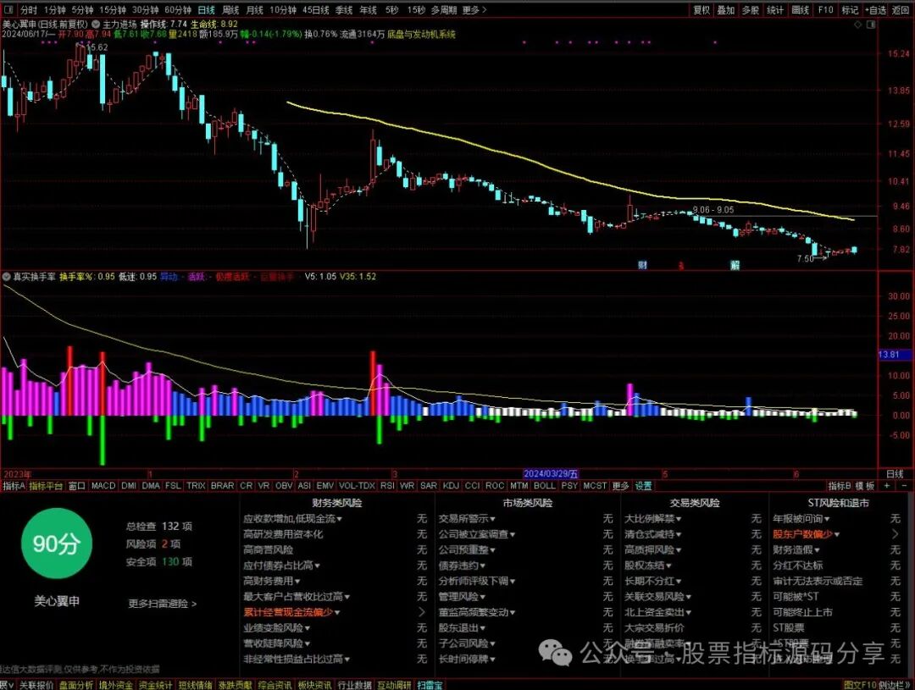
Task: Expand 更多 periods in top bar
Action: (474, 10)
